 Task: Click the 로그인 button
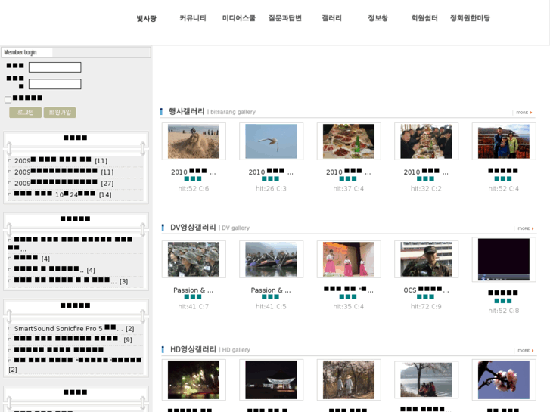pyautogui.click(x=25, y=112)
